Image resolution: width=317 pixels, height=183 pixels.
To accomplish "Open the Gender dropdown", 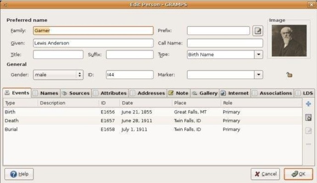I will [x=80, y=74].
